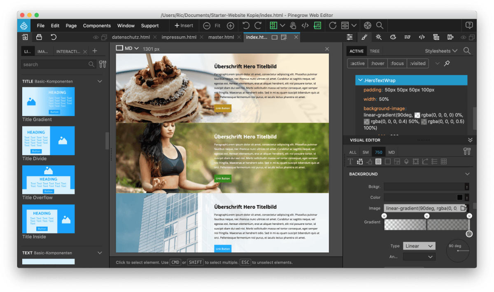Click the wrench tools icon in Visual Editor
Viewport: 494px width, 292px height.
click(x=467, y=152)
